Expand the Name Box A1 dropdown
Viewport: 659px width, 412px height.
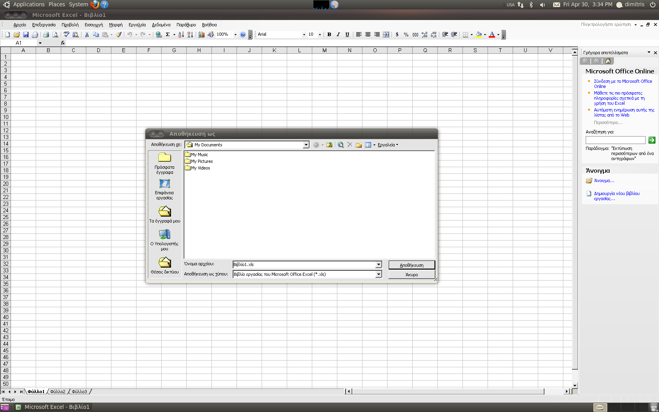click(40, 43)
